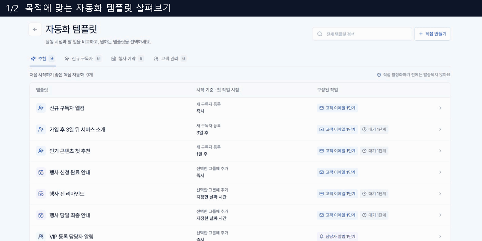Viewport: 482px width, 241px height.
Task: Click the 행사 신청 완료 안내 calendar icon
Action: point(41,172)
